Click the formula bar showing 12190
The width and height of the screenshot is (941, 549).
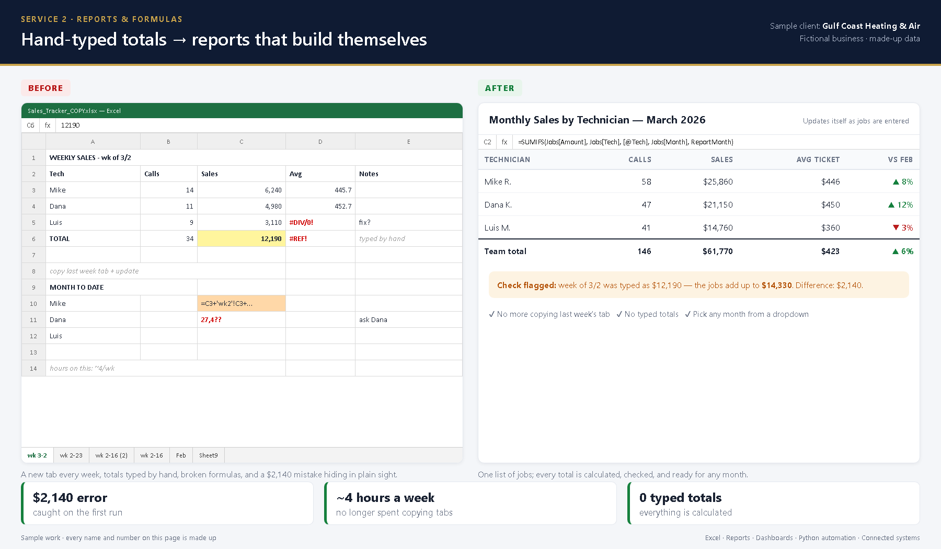coord(259,125)
